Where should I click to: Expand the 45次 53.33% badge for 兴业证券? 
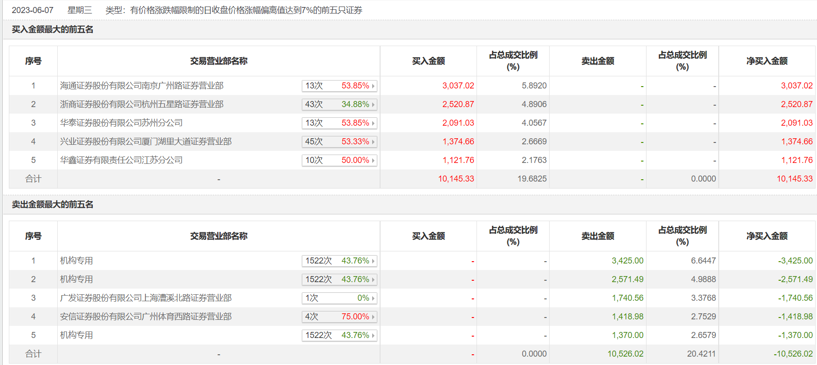click(x=340, y=142)
